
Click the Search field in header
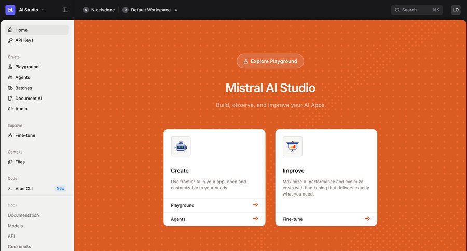point(416,10)
